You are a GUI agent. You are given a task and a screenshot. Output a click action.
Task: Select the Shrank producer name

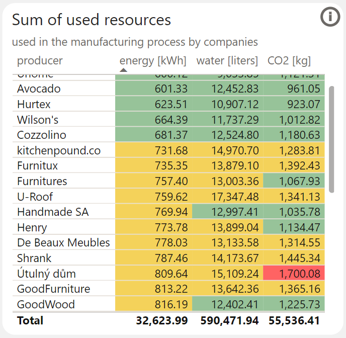34,258
